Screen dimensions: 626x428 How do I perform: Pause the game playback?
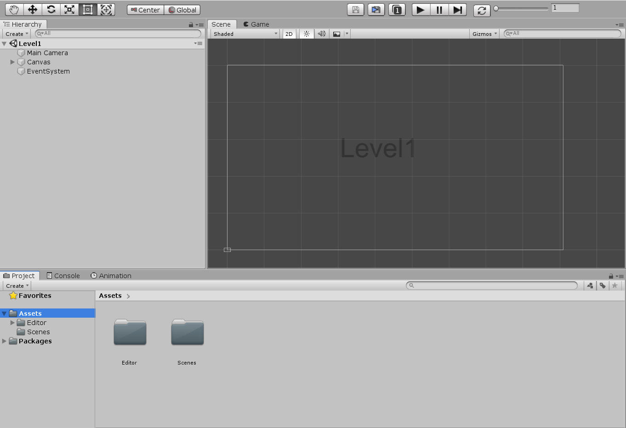439,10
